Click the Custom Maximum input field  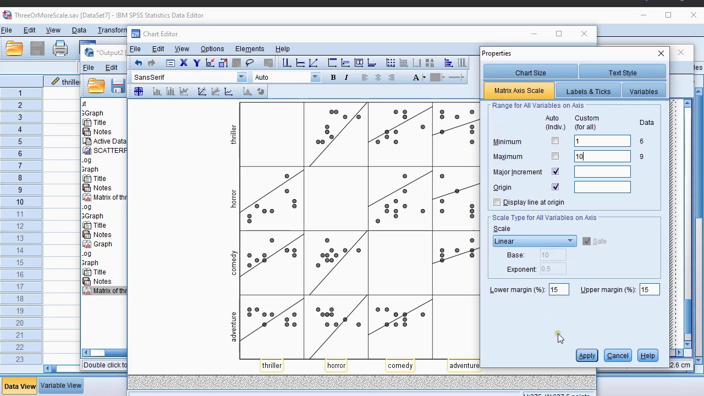click(602, 156)
